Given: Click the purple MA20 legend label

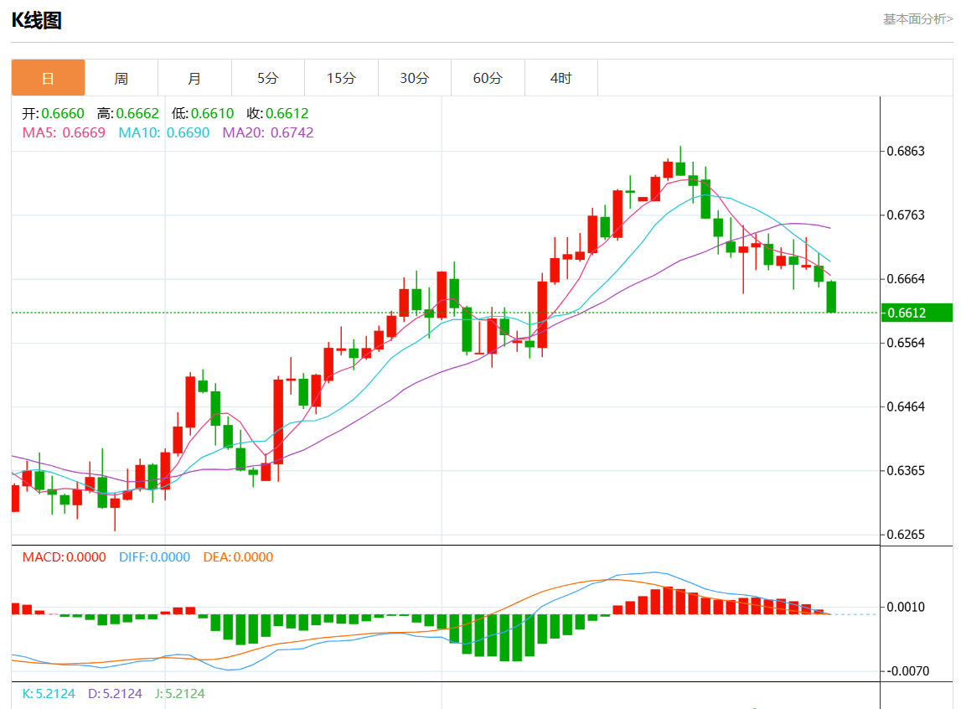Looking at the screenshot, I should pyautogui.click(x=267, y=132).
